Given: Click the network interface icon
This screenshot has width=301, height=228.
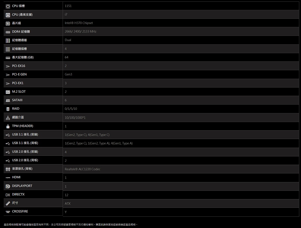Looking at the screenshot, I should 8,117.
